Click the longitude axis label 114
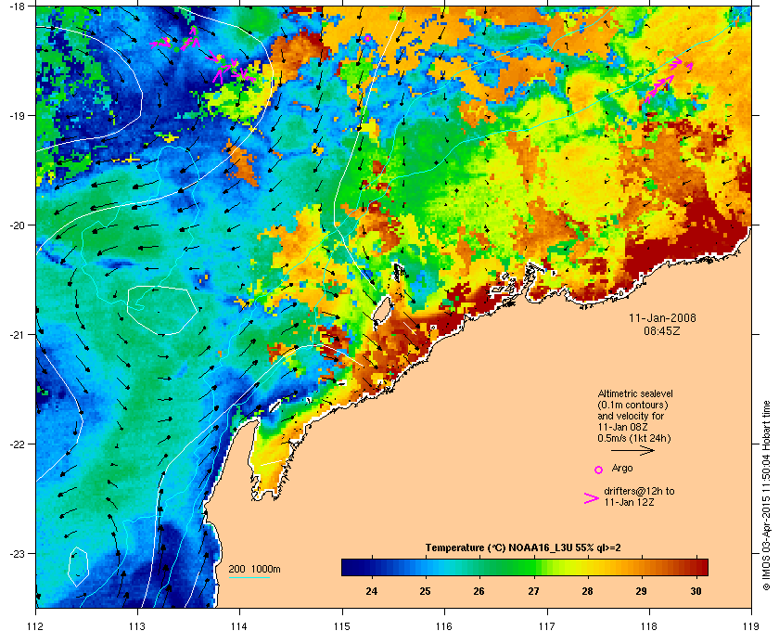This screenshot has width=779, height=631. [239, 625]
